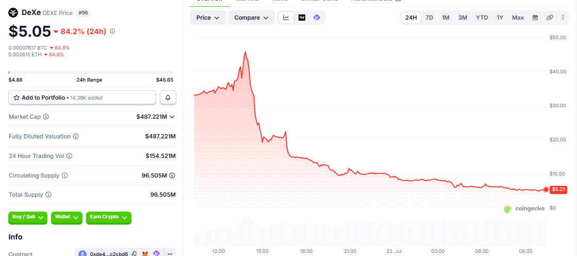Click the price alert bell icon
This screenshot has height=256, width=577.
[x=168, y=98]
